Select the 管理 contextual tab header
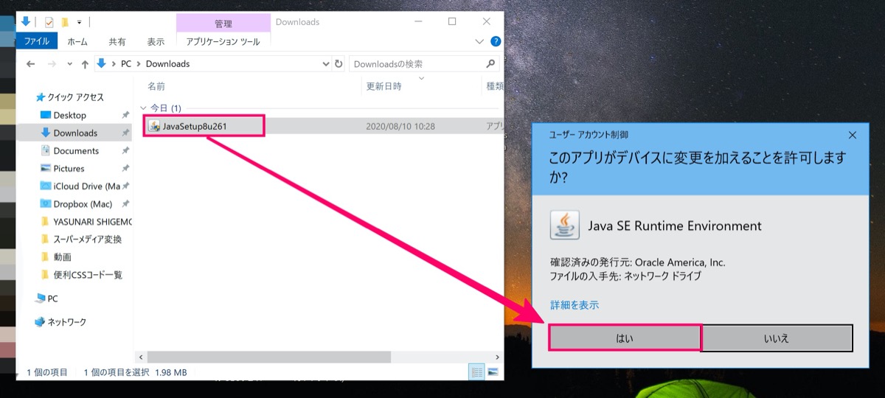885x398 pixels. coord(223,24)
